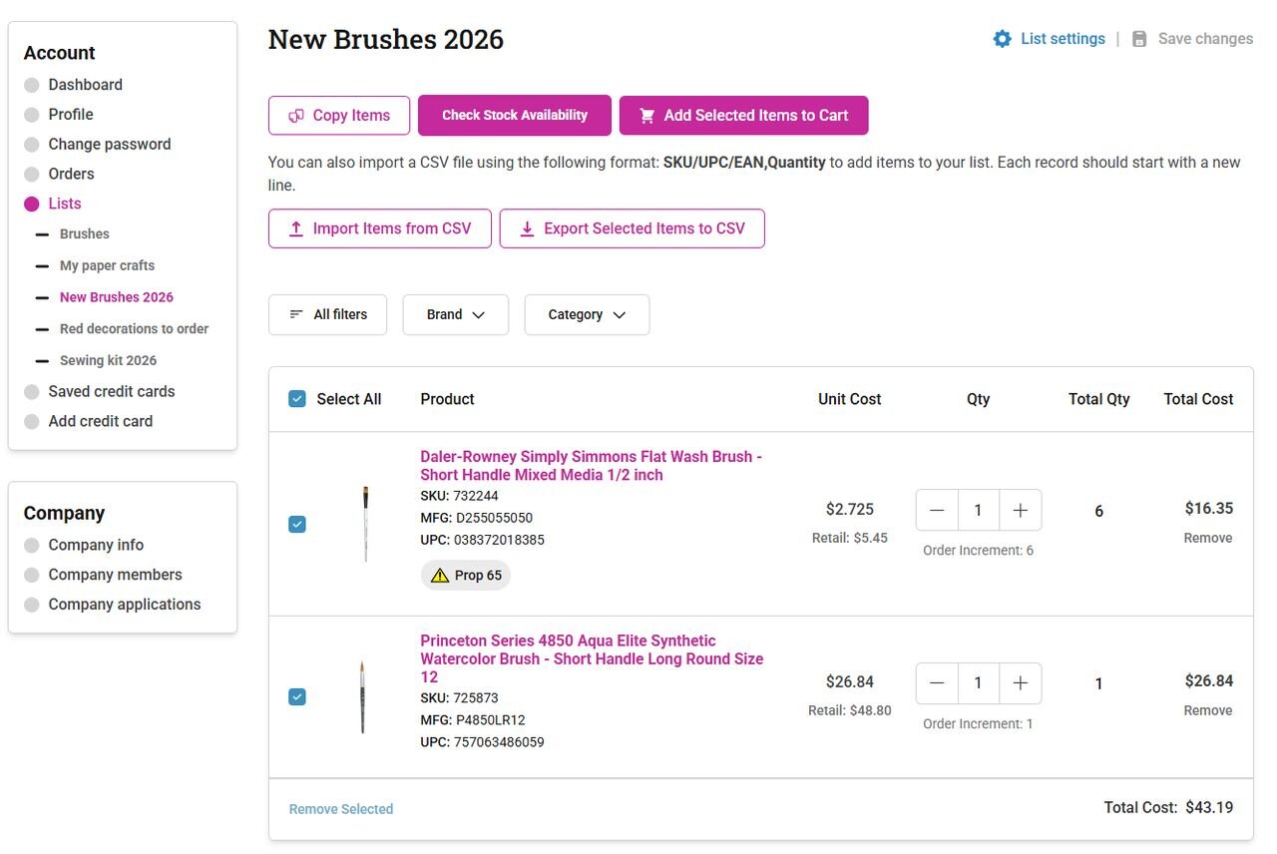Image resolution: width=1277 pixels, height=854 pixels.
Task: Click Check Stock Availability button
Action: [515, 116]
